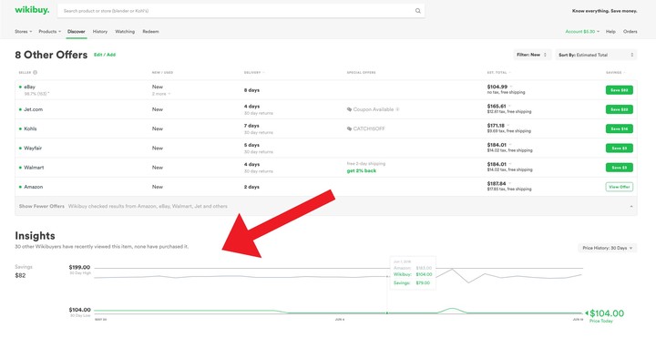This screenshot has width=656, height=338.
Task: Click the Jet.com coupon info icon
Action: click(397, 109)
